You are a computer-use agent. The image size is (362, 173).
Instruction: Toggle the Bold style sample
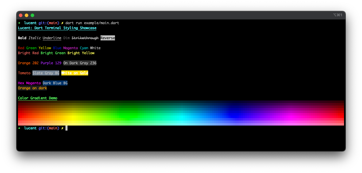pyautogui.click(x=22, y=38)
